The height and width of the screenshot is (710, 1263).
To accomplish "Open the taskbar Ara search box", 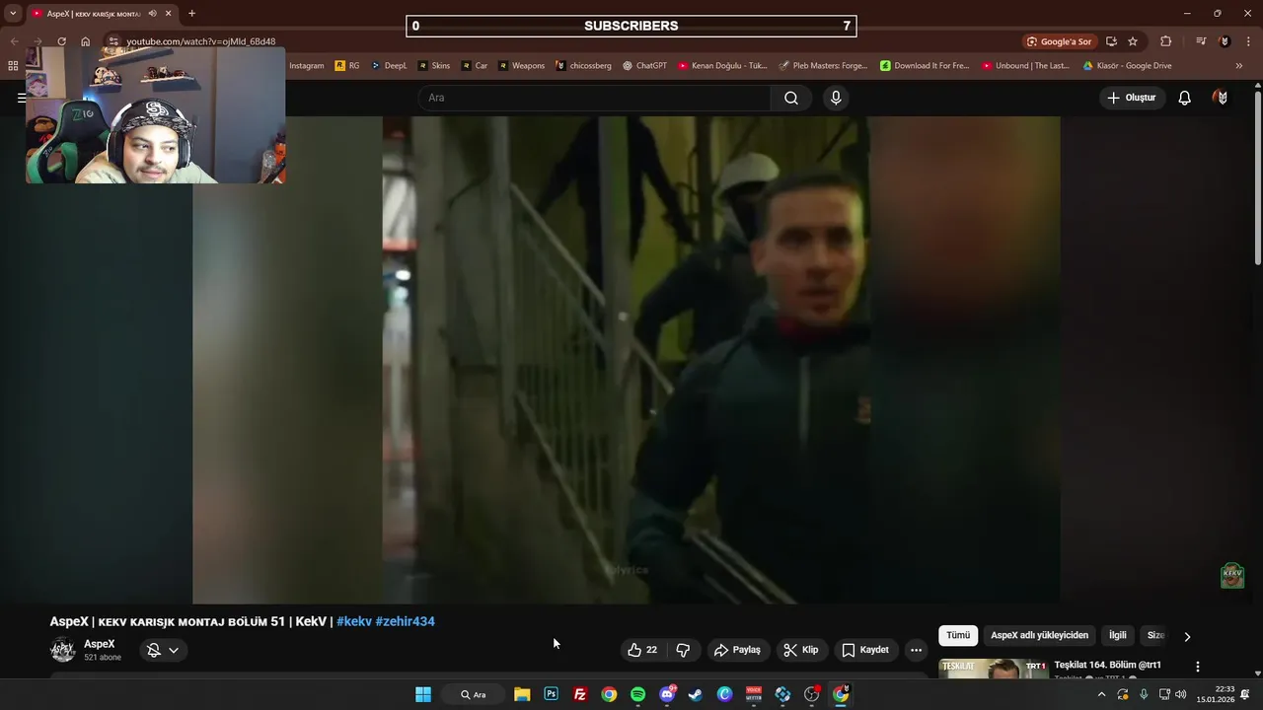I will 474,694.
